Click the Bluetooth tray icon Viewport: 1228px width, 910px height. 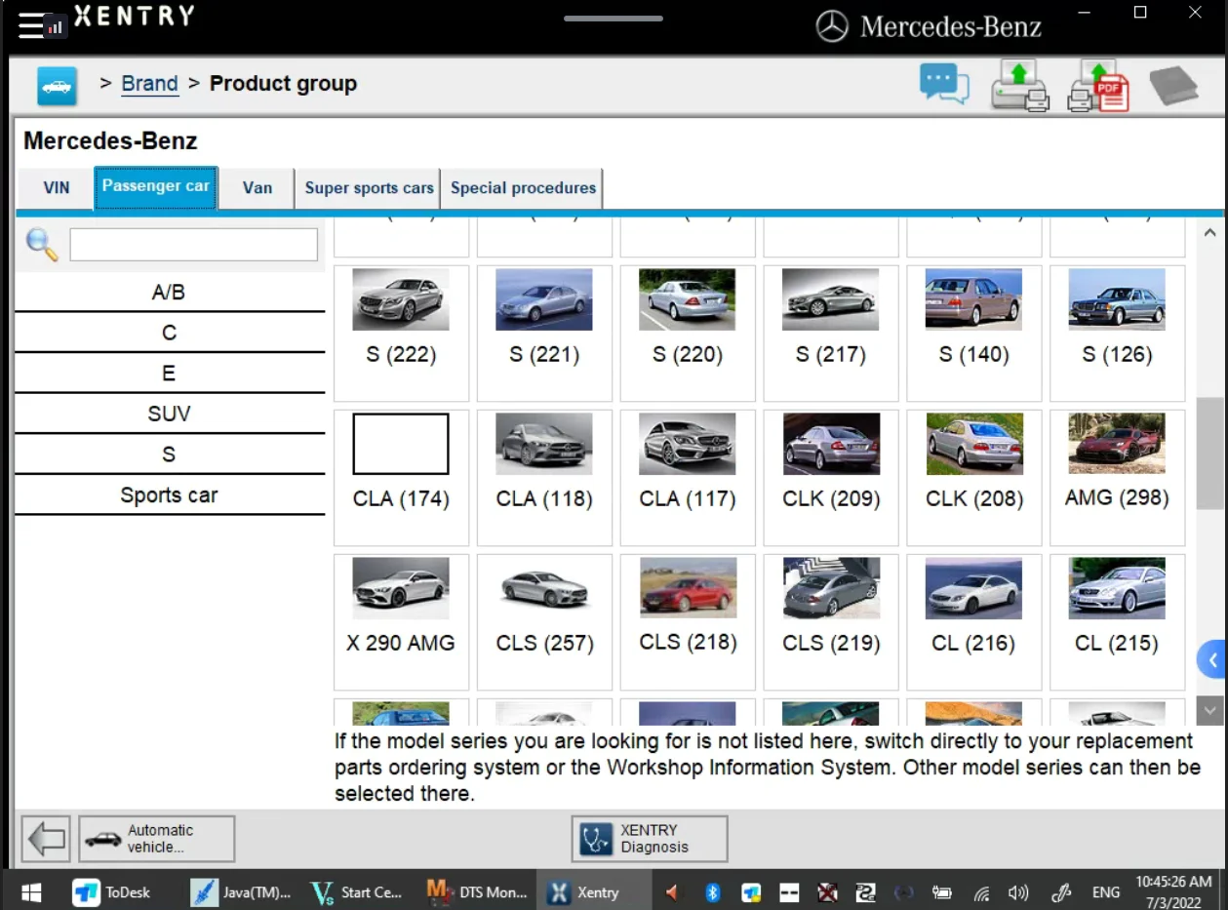(712, 891)
